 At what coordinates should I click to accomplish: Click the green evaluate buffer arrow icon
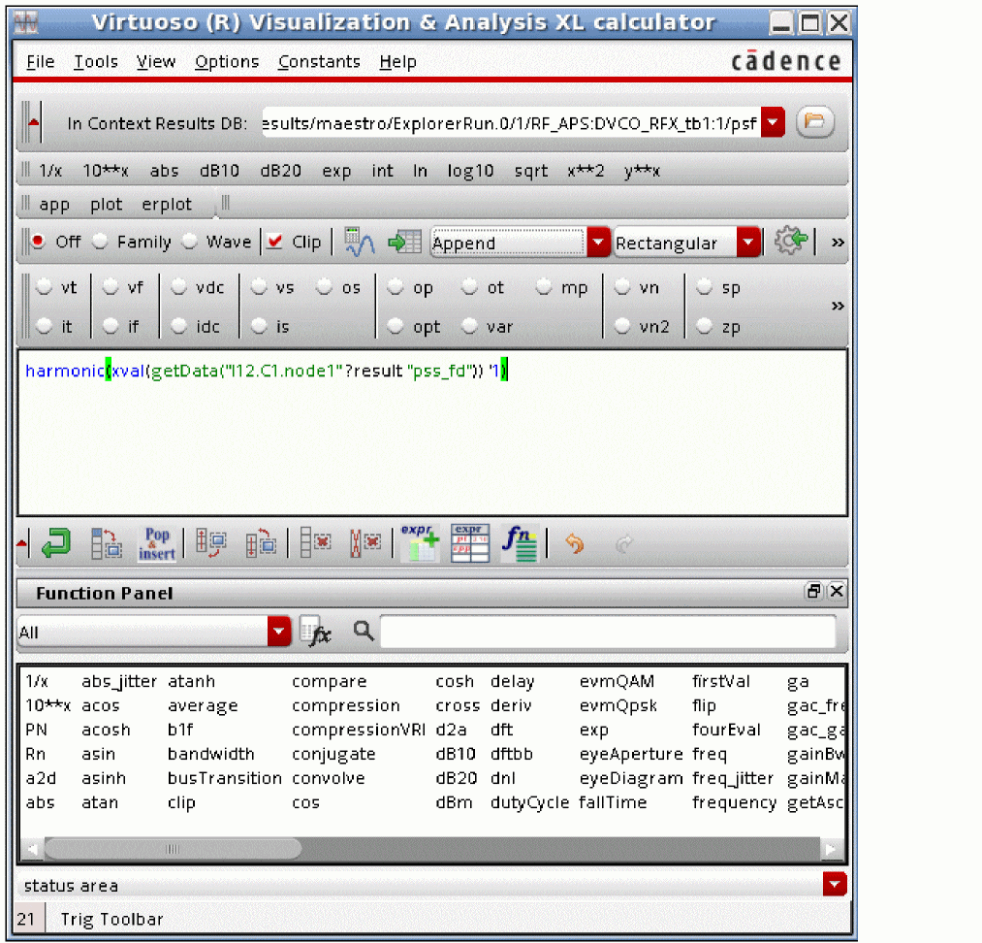click(56, 545)
